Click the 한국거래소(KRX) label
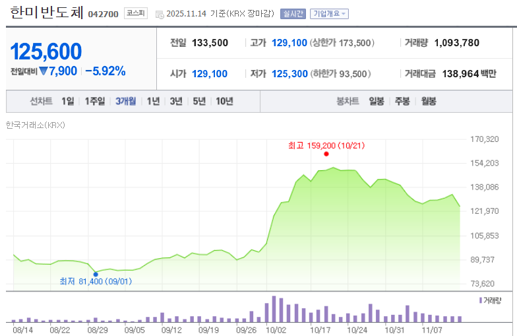The image size is (517, 336). click(36, 125)
